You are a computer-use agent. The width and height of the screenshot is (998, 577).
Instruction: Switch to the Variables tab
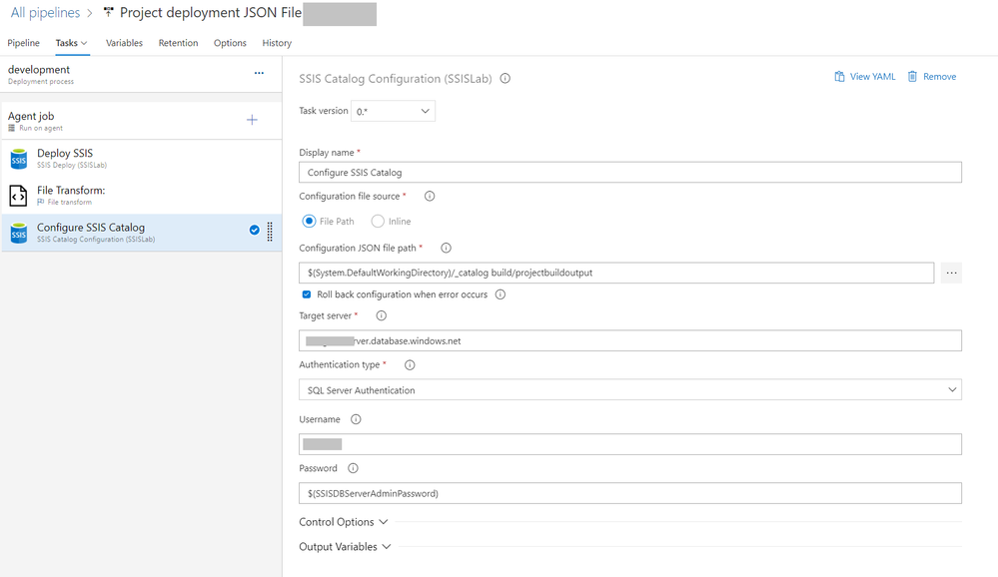[x=124, y=43]
